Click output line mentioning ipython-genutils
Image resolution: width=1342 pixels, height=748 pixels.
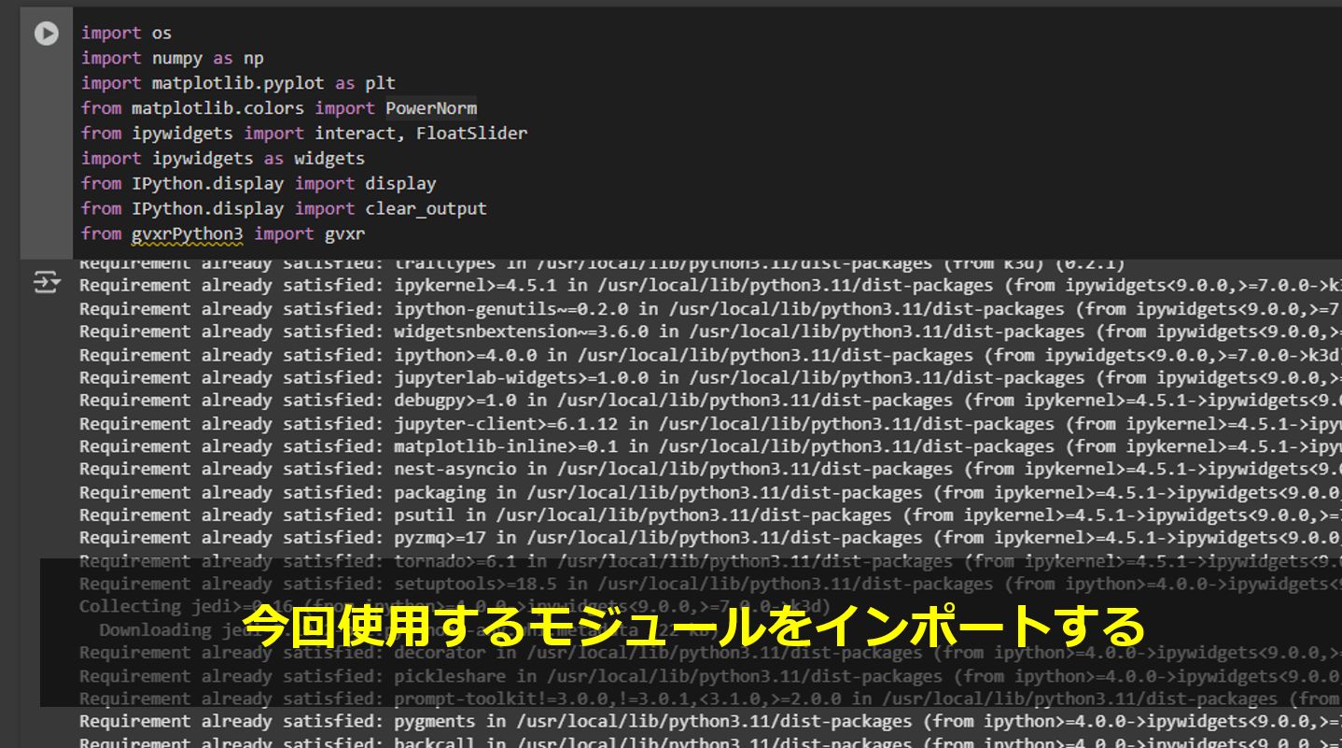pyautogui.click(x=710, y=309)
